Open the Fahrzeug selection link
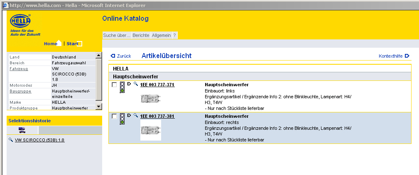The image size is (419, 175). click(19, 68)
